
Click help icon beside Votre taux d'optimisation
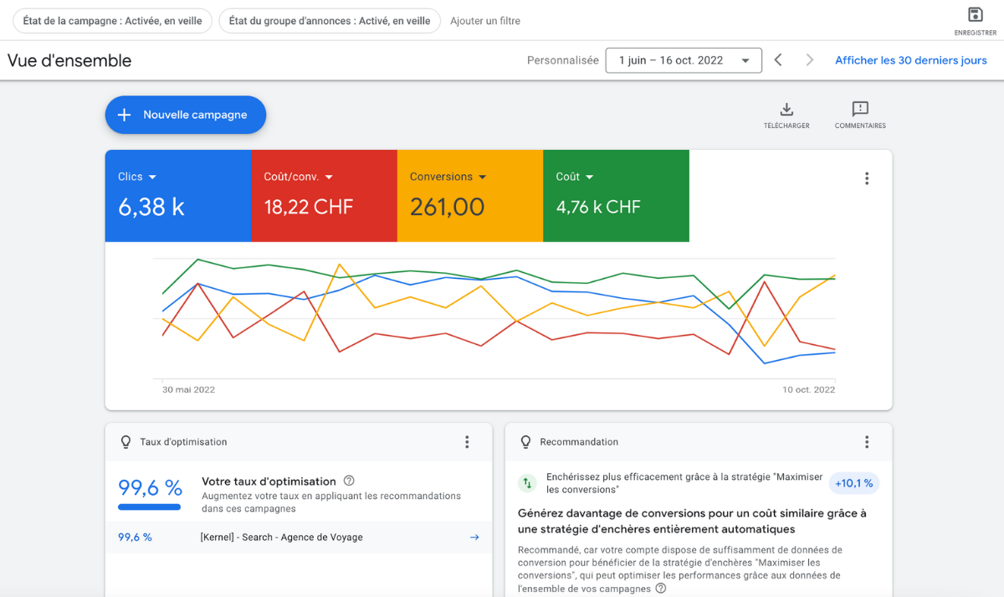[x=349, y=481]
